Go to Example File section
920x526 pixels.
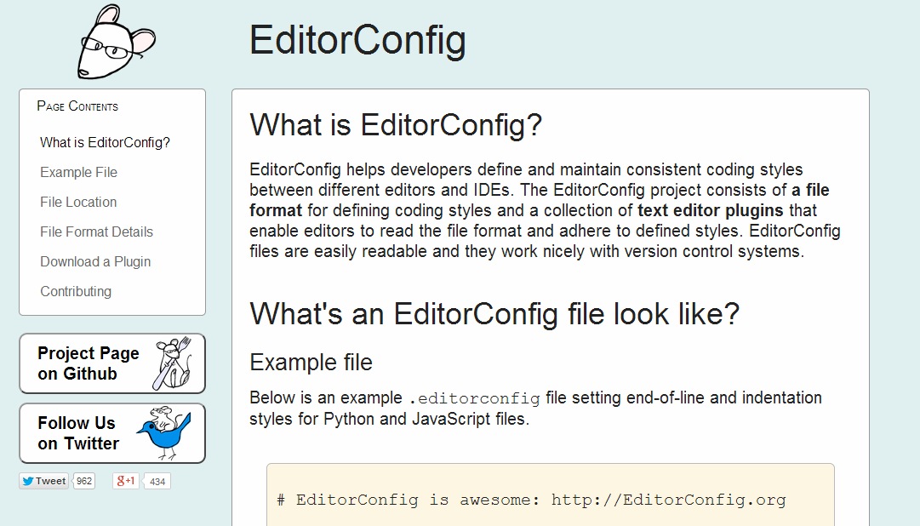tap(78, 173)
